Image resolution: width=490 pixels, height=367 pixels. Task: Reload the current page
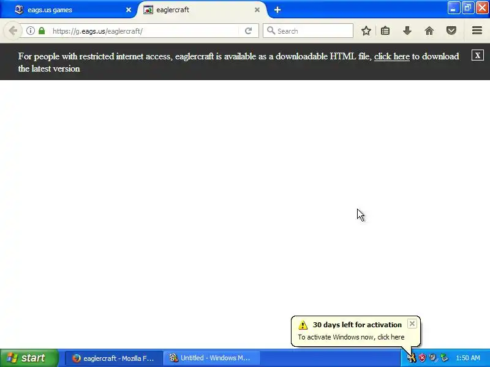coord(248,31)
